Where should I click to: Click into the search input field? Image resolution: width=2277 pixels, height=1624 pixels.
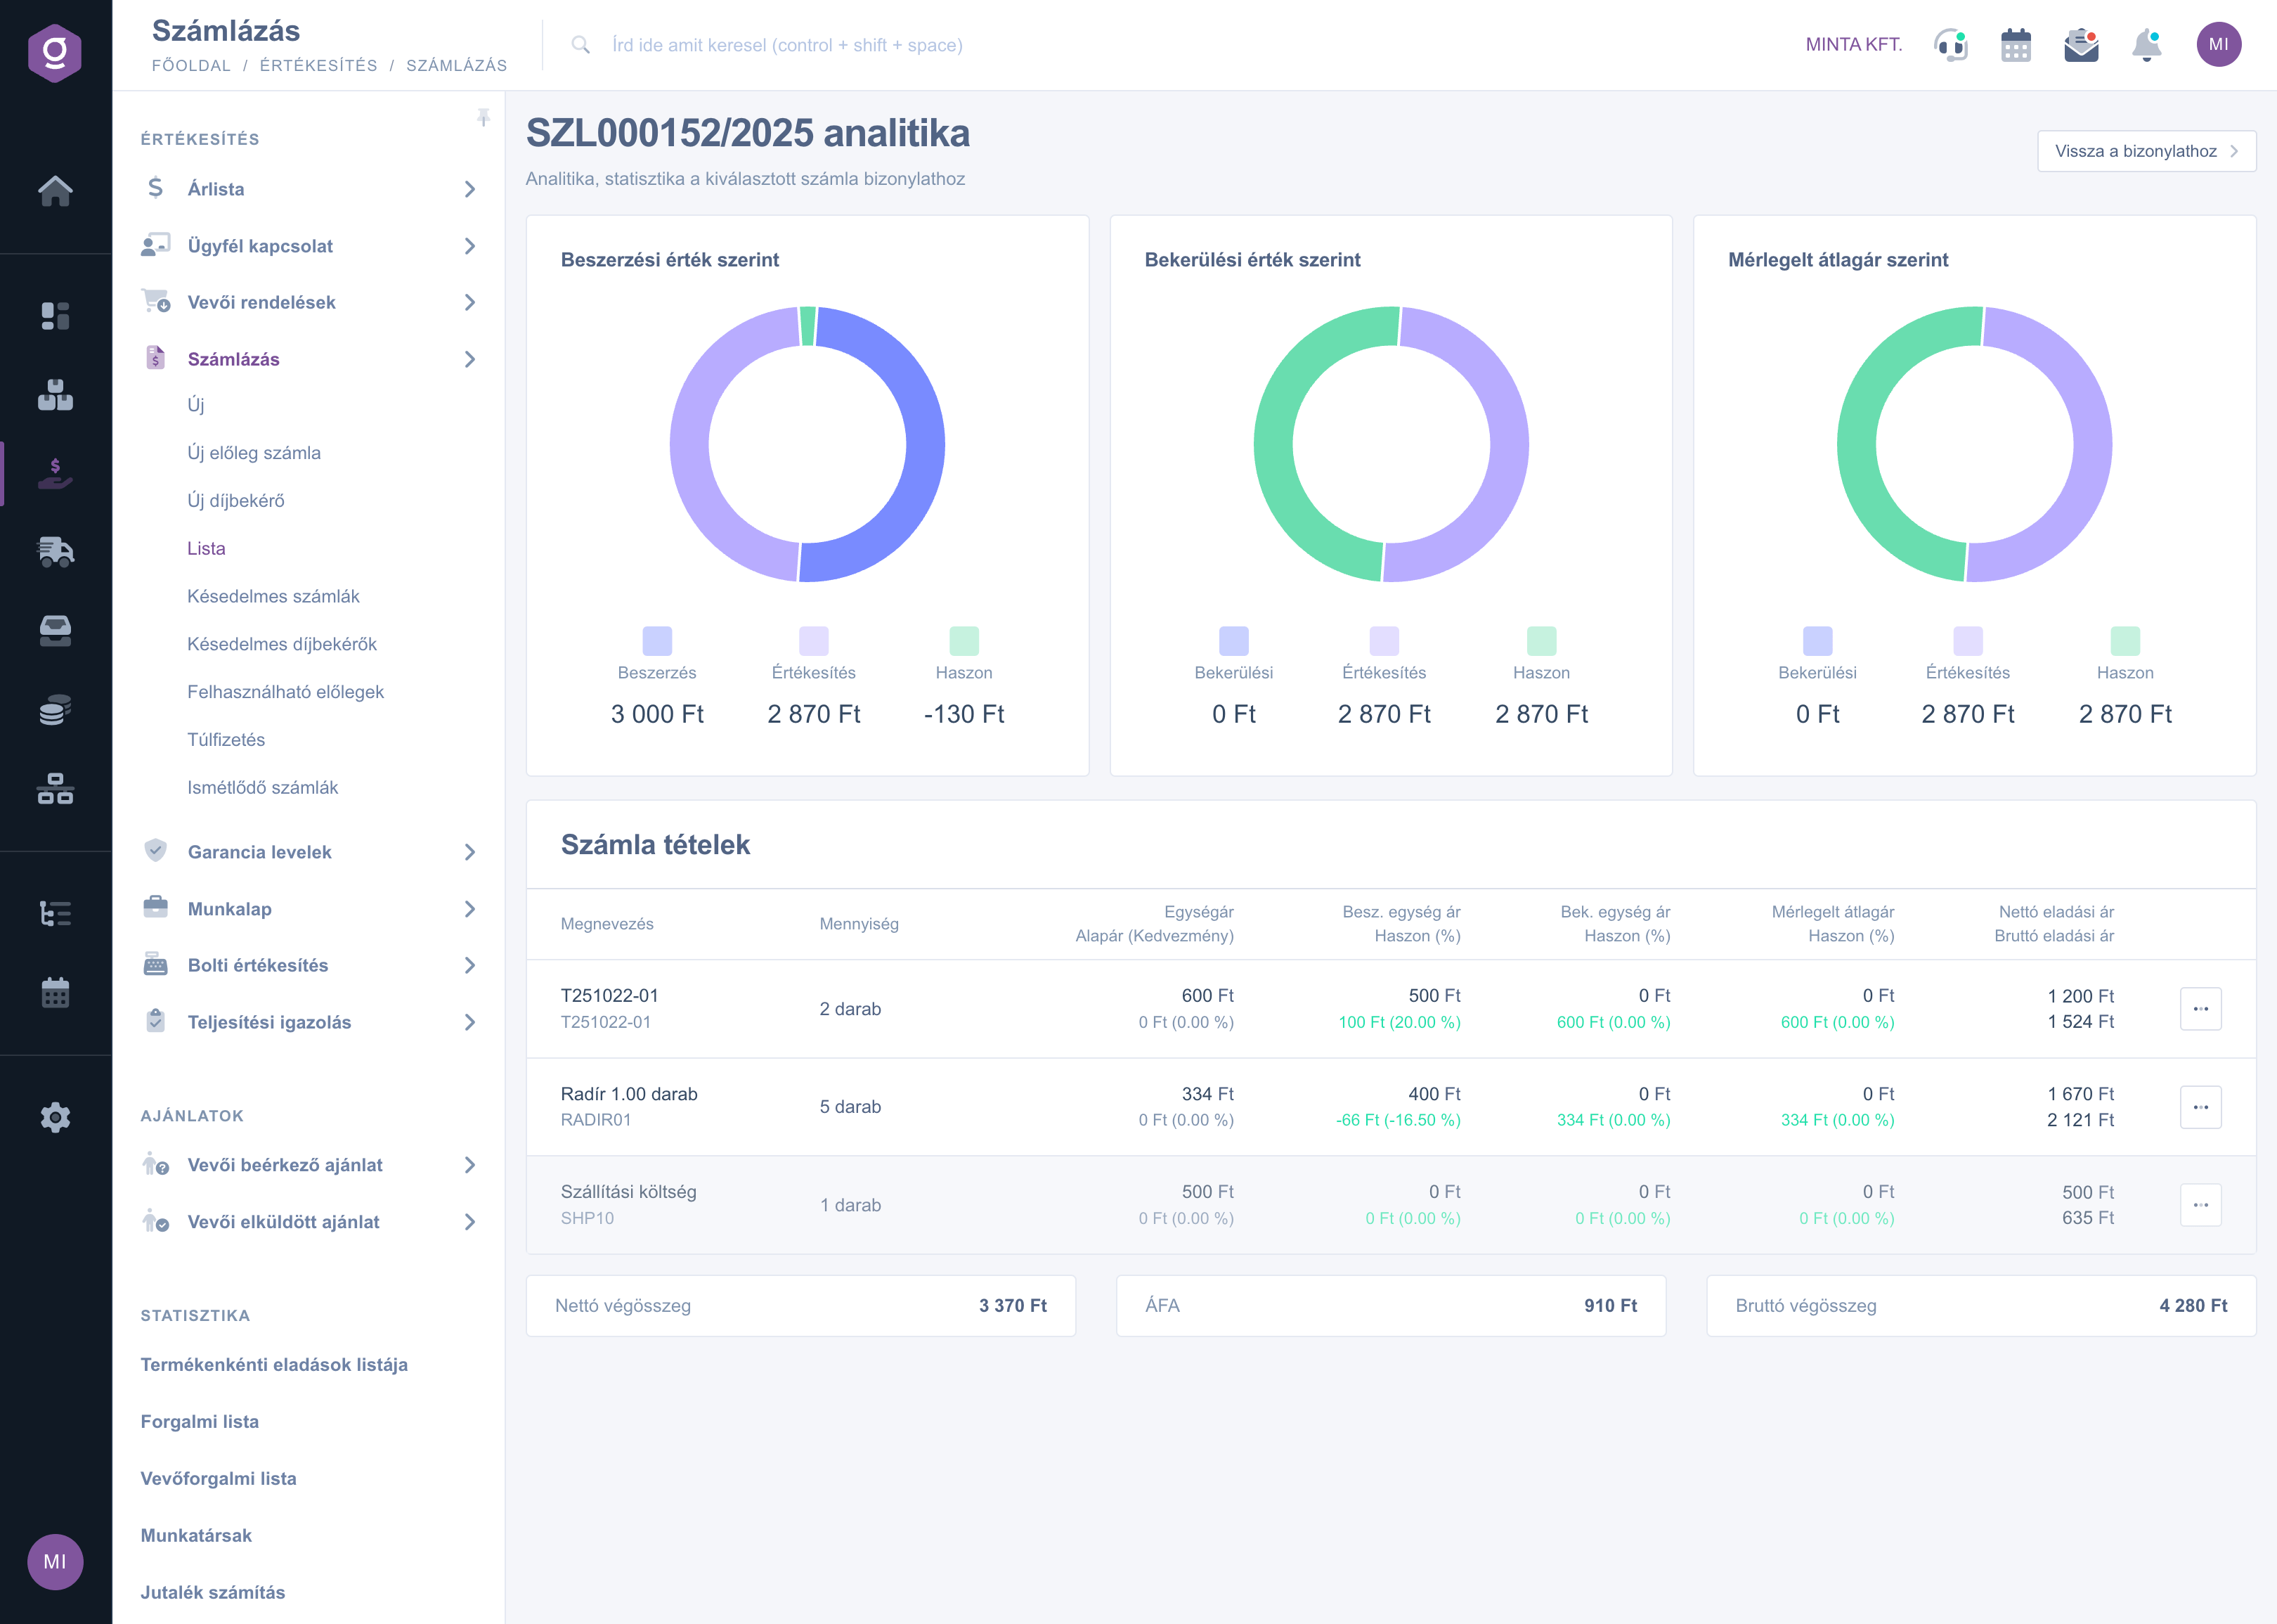pos(786,44)
